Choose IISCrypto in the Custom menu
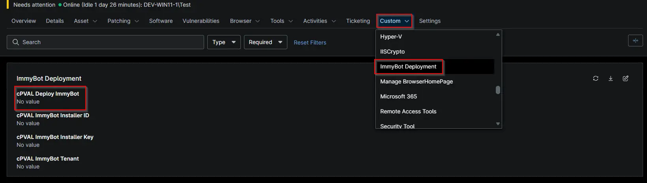The image size is (647, 183). pyautogui.click(x=435, y=52)
